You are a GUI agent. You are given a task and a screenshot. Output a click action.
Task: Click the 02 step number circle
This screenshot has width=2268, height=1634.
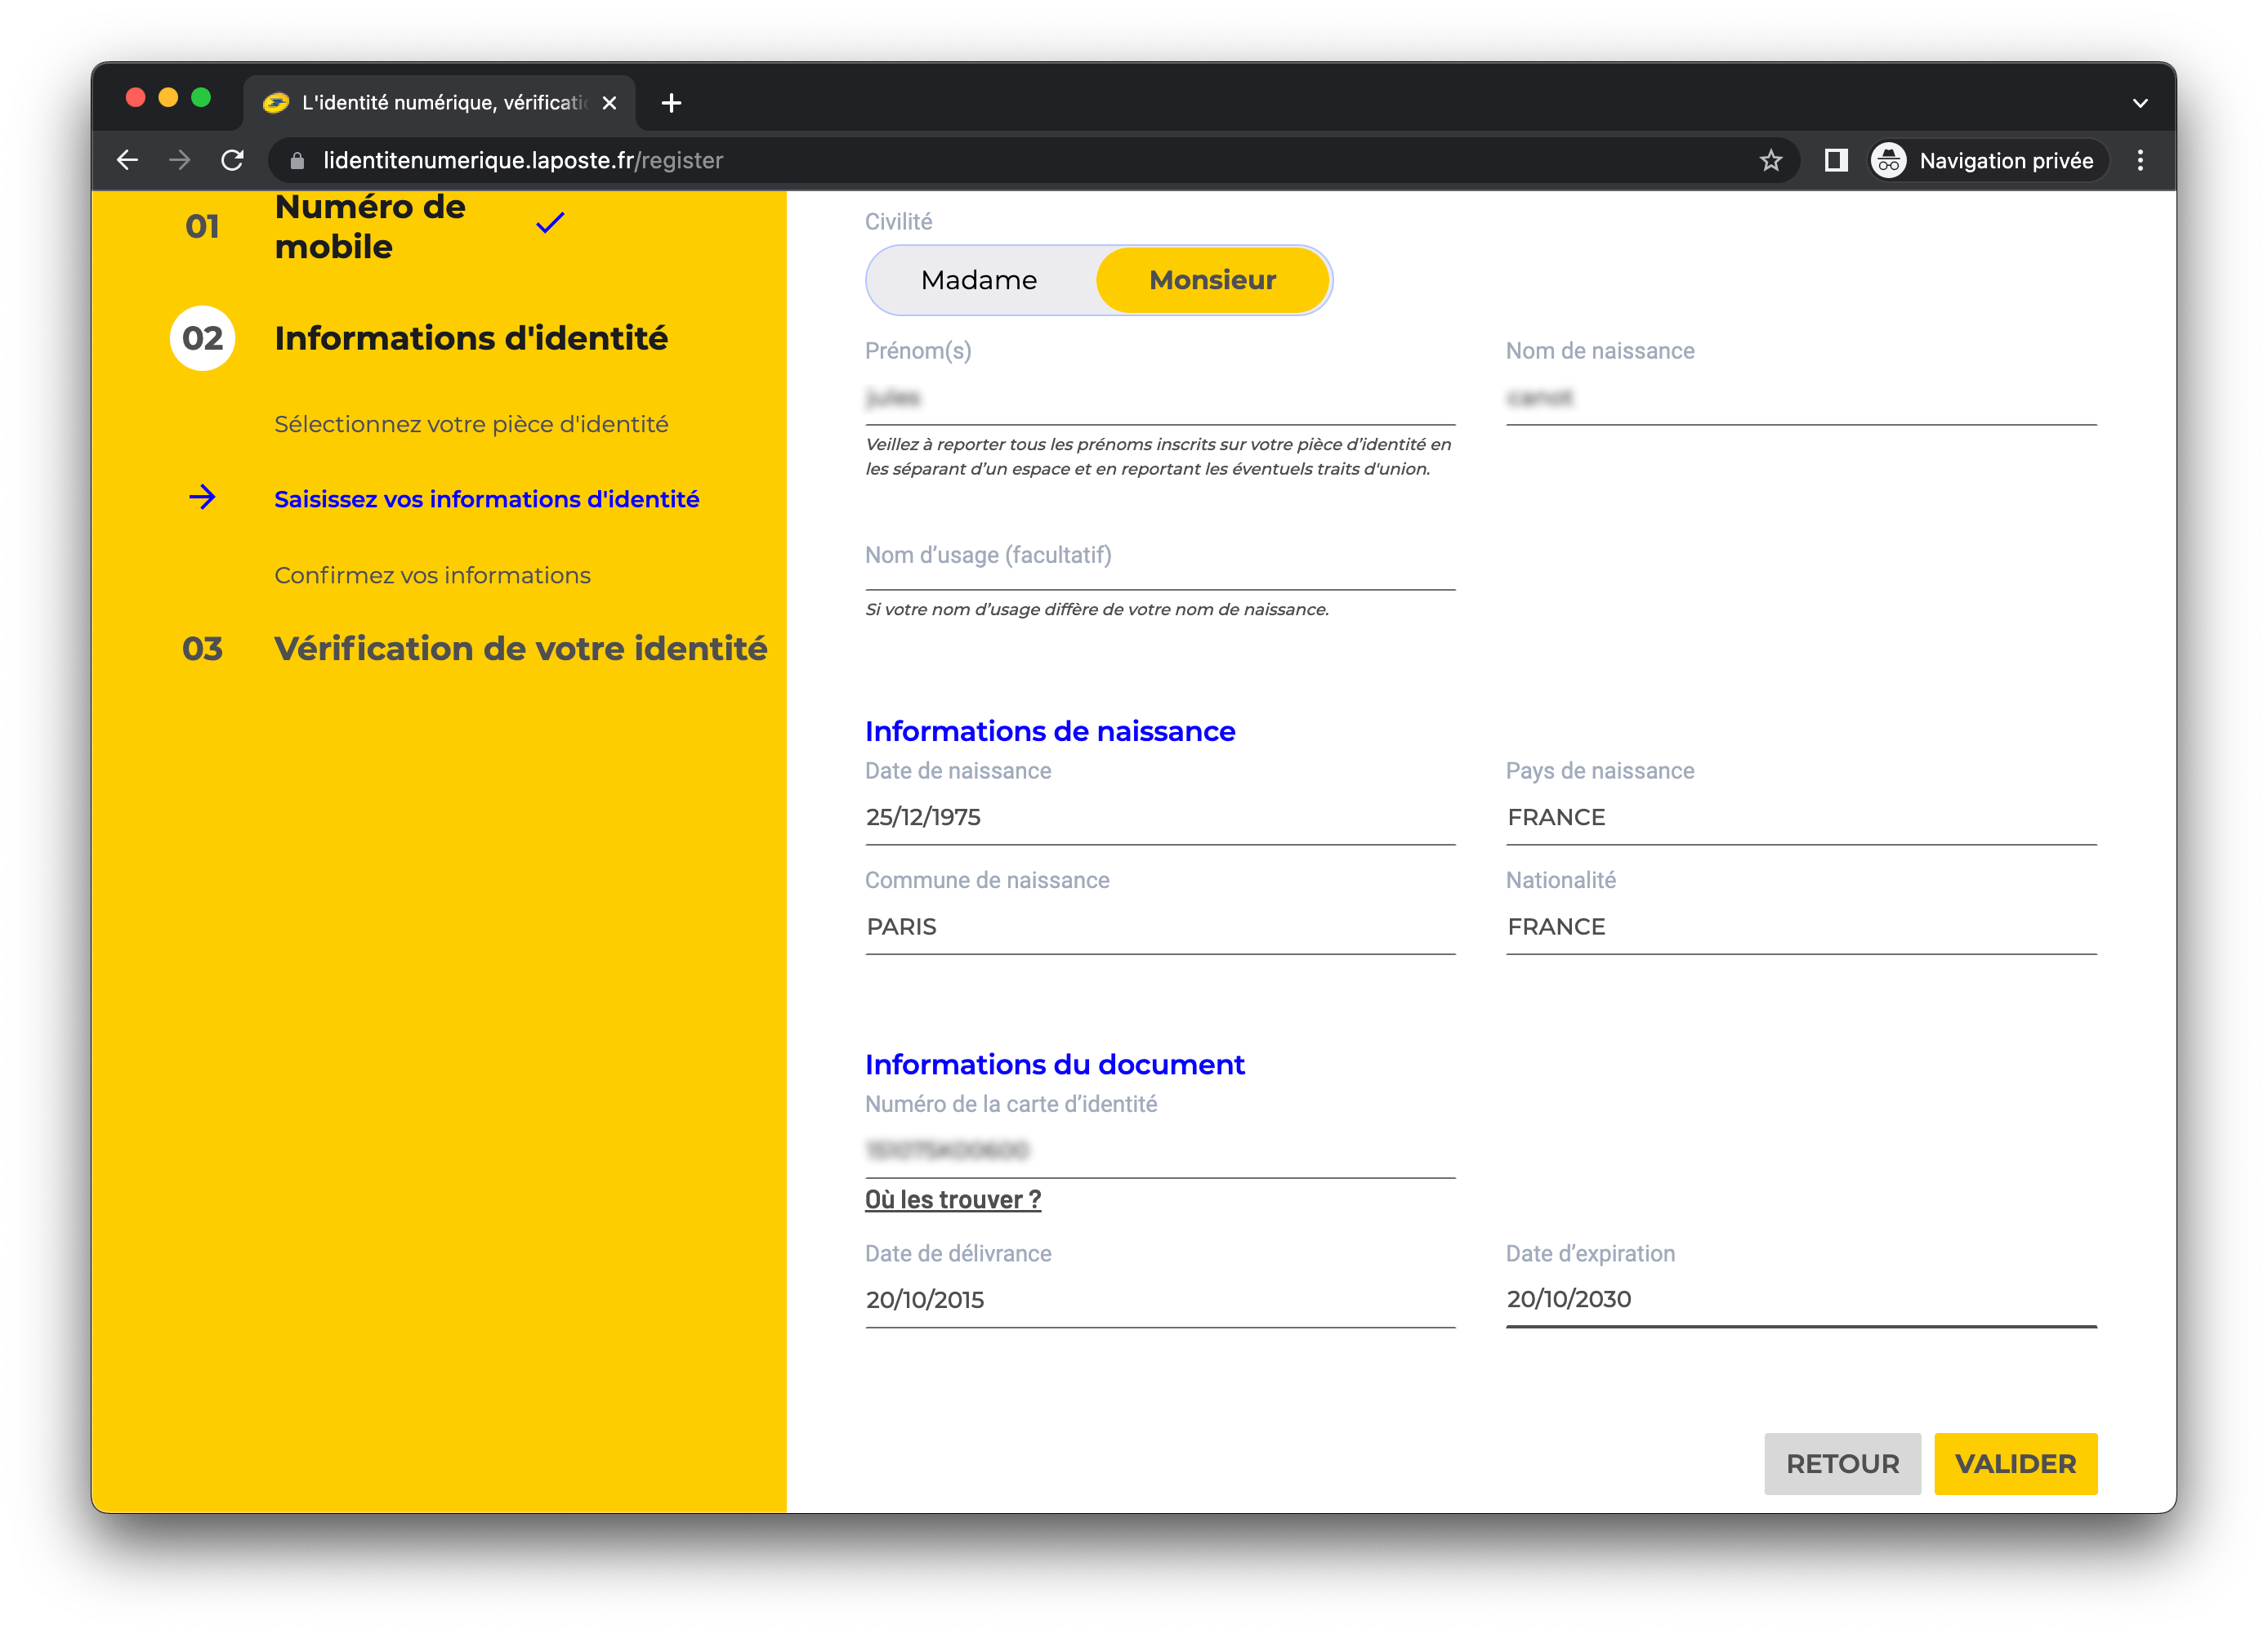(202, 338)
